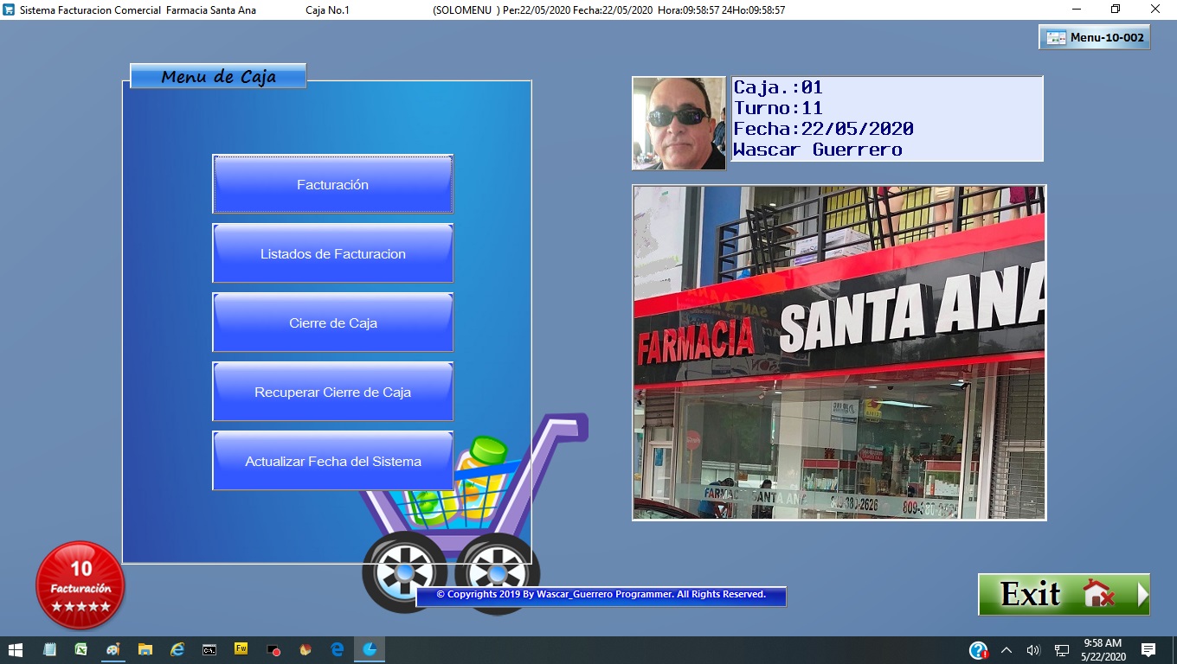Image resolution: width=1177 pixels, height=664 pixels.
Task: Open Microsoft Edge from the taskbar
Action: pos(338,649)
